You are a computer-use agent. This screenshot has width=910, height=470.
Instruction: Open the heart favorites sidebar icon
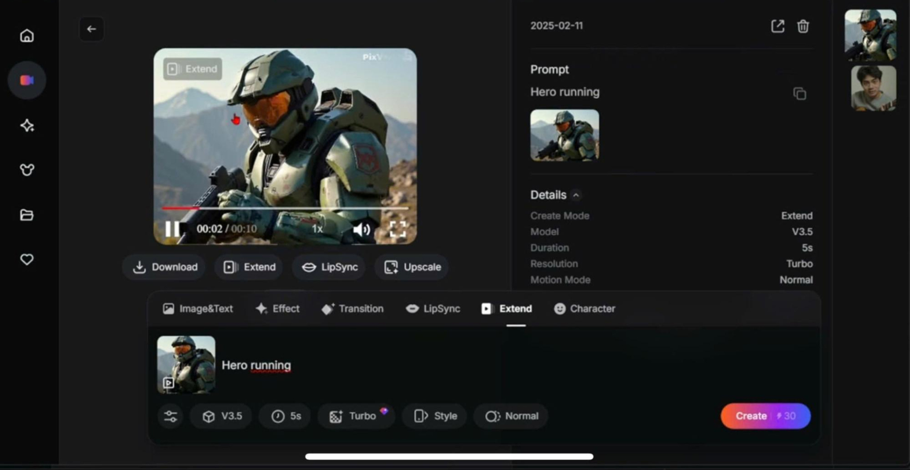pyautogui.click(x=27, y=260)
